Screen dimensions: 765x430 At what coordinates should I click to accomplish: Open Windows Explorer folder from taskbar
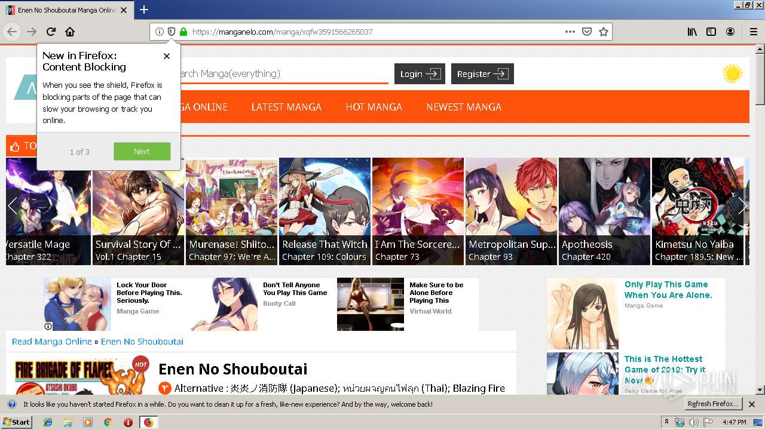tap(68, 422)
